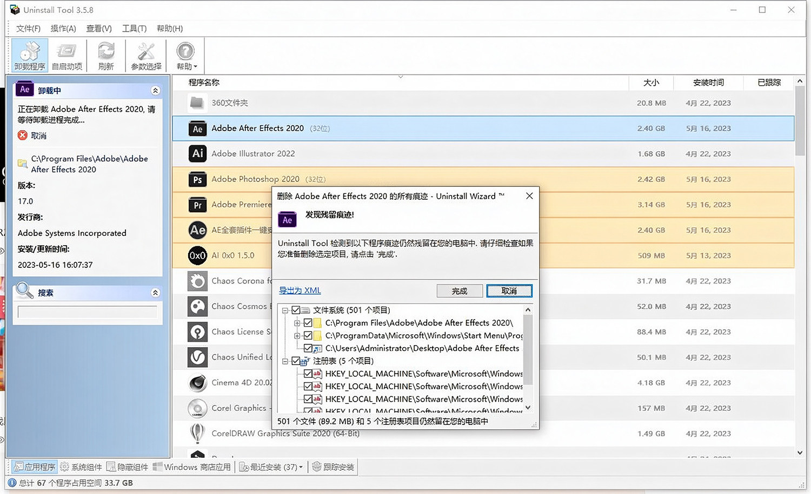Click the Adobe Photoshop 2020 Ps icon
811x494 pixels.
click(x=198, y=179)
